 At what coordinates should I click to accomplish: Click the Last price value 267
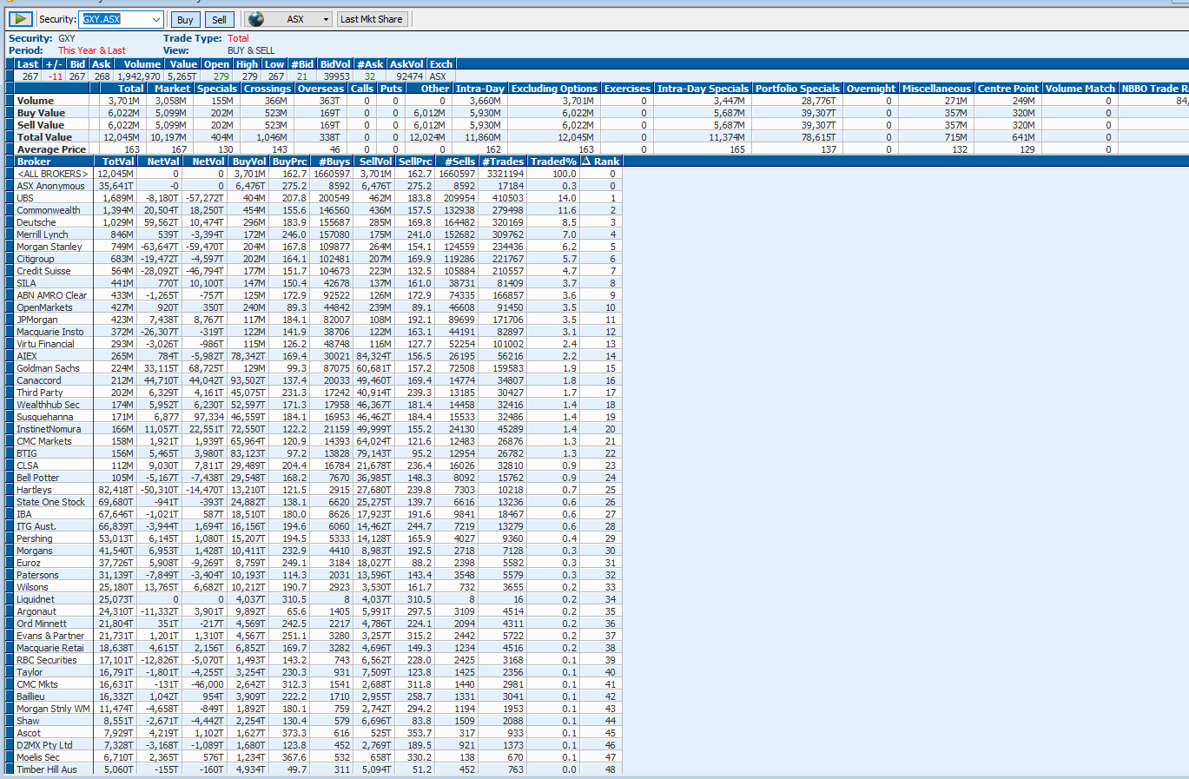[x=30, y=76]
